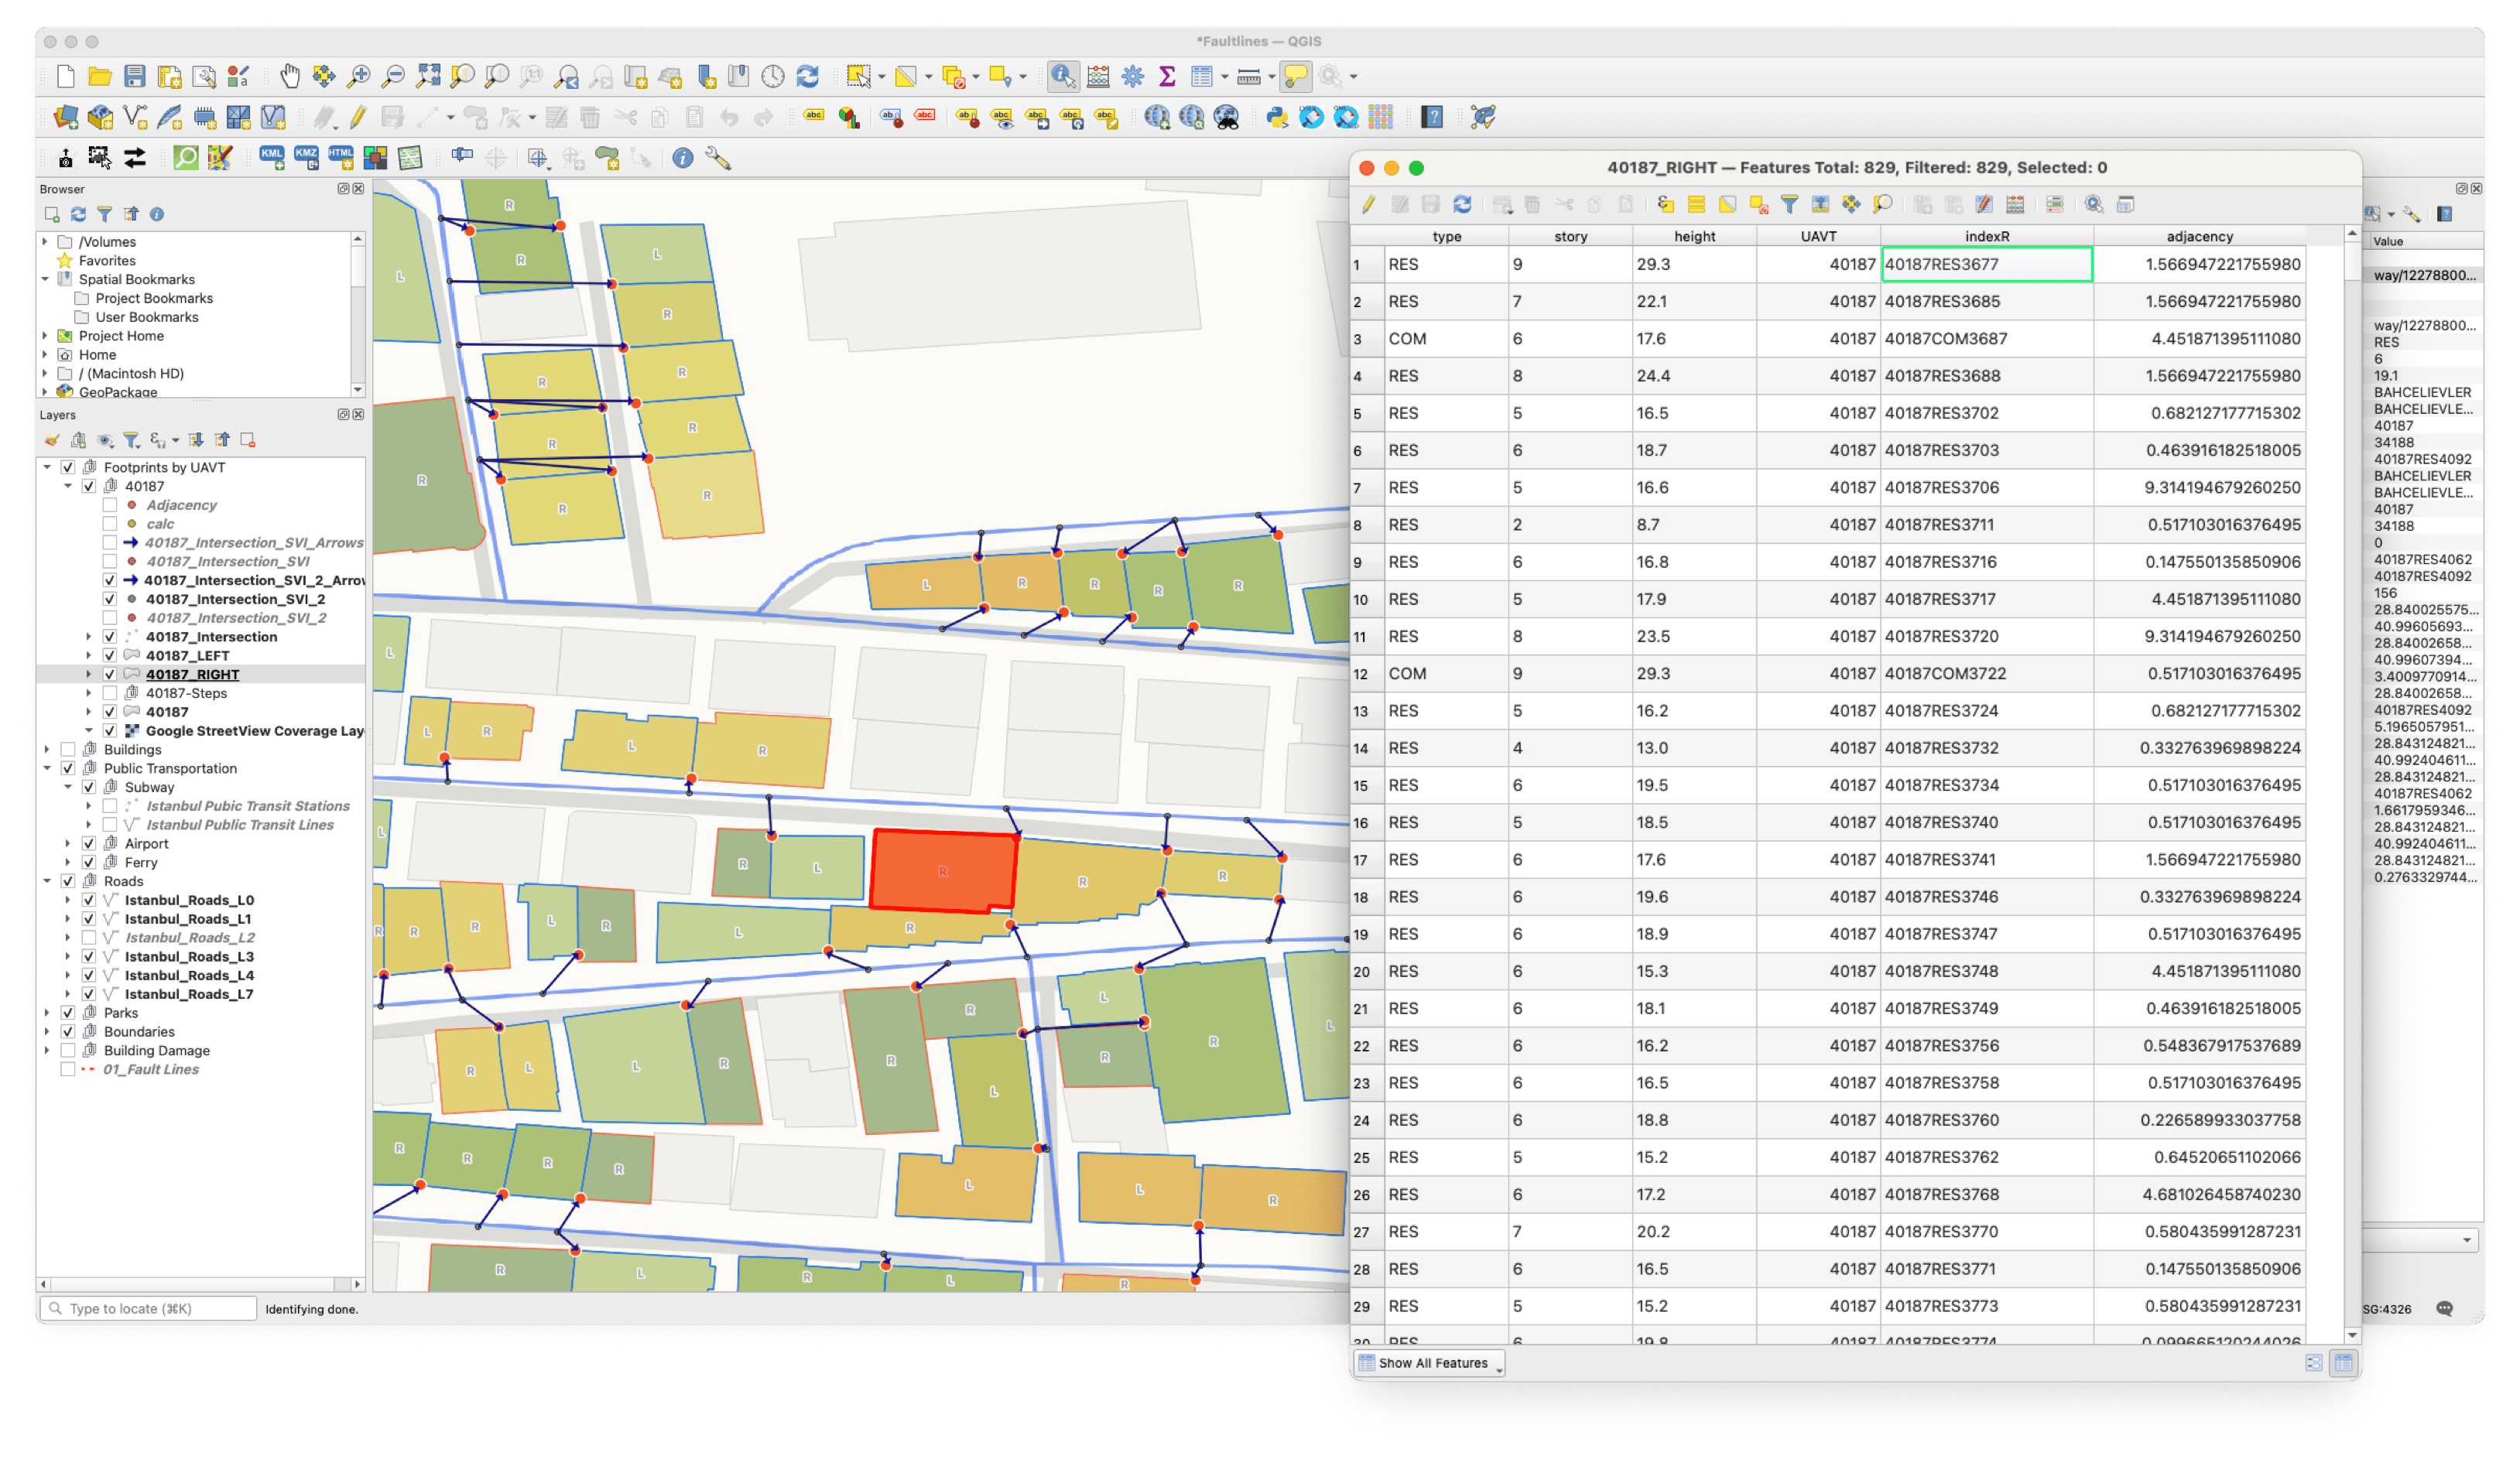Click the Open Project folder icon
This screenshot has height=1473, width=2520.
[x=99, y=76]
